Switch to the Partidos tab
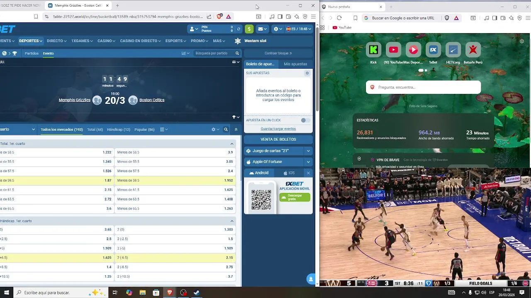This screenshot has height=298, width=531. [32, 53]
